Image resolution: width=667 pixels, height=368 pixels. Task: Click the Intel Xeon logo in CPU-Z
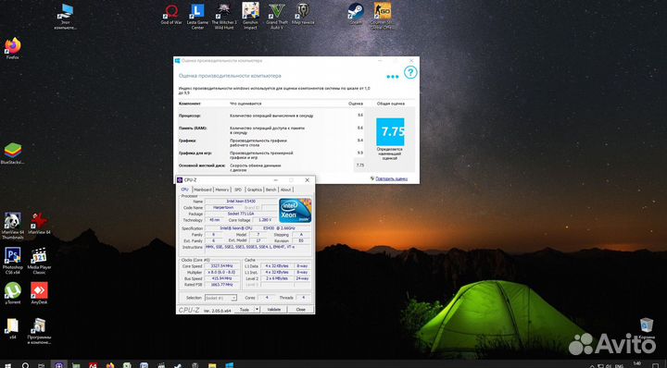(296, 211)
